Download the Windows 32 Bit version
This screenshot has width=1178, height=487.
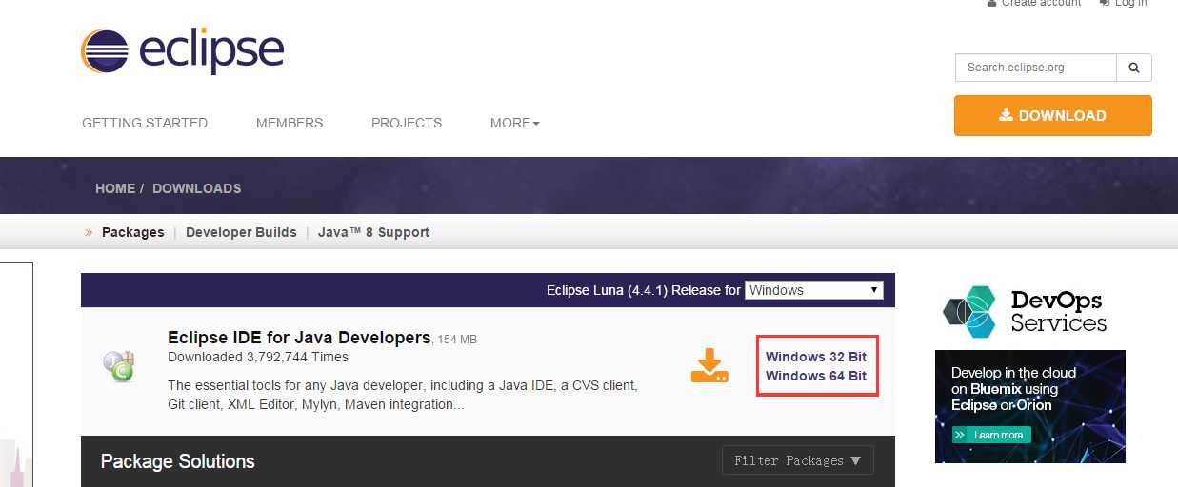(816, 357)
